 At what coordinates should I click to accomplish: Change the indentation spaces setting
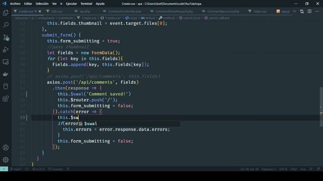point(269,169)
